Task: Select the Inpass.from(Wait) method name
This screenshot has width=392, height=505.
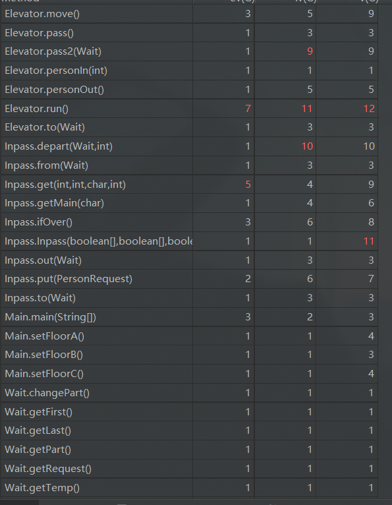Action: 46,165
